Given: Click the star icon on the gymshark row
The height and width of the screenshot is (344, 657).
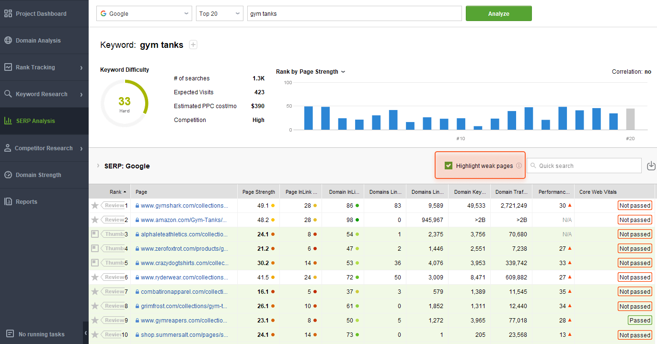Looking at the screenshot, I should click(x=95, y=205).
